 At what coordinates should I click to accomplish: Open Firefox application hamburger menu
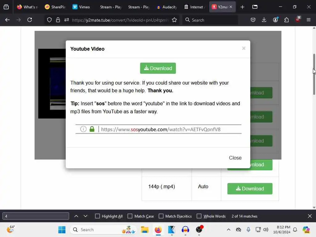click(309, 20)
